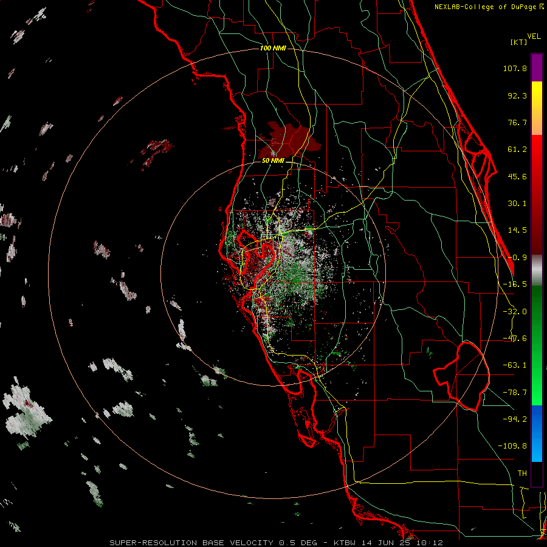Click the 92.3 legend value
Image resolution: width=547 pixels, height=547 pixels.
(x=517, y=95)
